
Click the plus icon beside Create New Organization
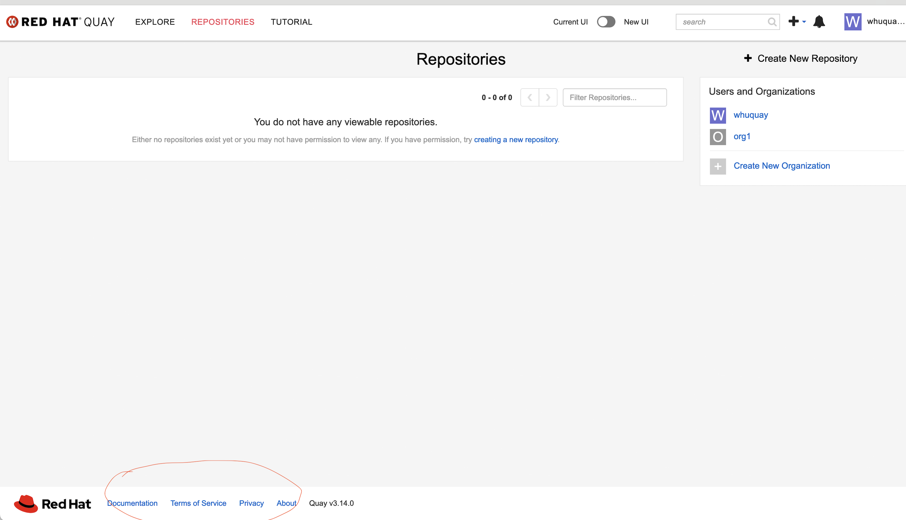(x=717, y=167)
